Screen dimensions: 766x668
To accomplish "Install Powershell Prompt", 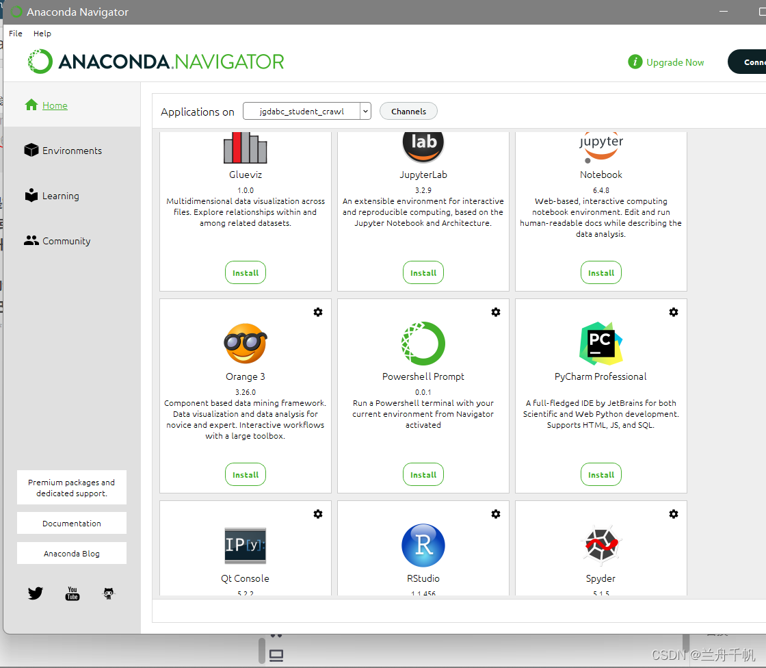I will pyautogui.click(x=423, y=474).
